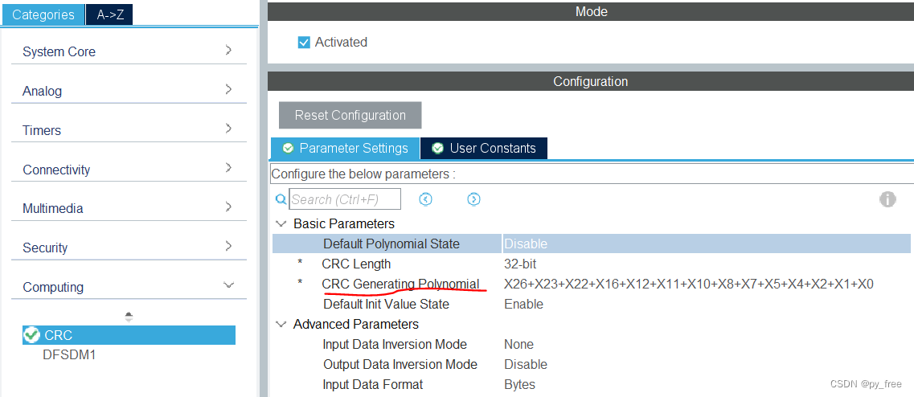
Task: Open the Parameter Settings tab
Action: 345,148
